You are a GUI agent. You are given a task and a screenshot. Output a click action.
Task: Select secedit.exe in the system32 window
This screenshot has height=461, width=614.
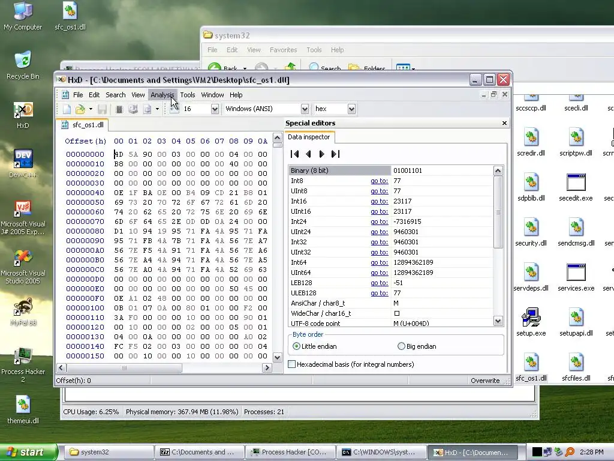click(576, 187)
